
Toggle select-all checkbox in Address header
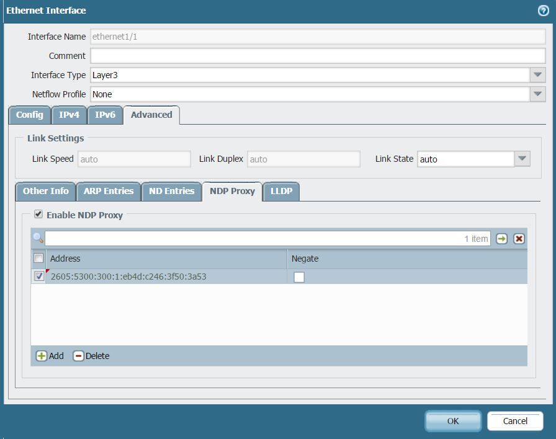(x=38, y=259)
